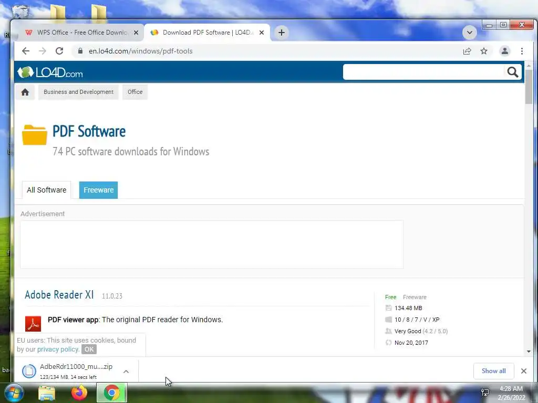Click the network tray icon
The width and height of the screenshot is (538, 403).
click(485, 393)
